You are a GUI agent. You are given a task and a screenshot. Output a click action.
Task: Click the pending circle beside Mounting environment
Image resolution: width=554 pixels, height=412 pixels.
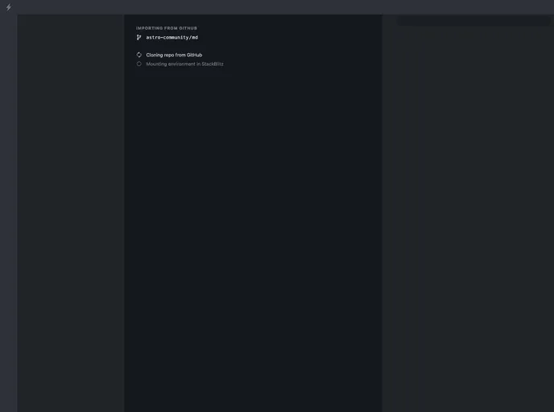pos(138,64)
